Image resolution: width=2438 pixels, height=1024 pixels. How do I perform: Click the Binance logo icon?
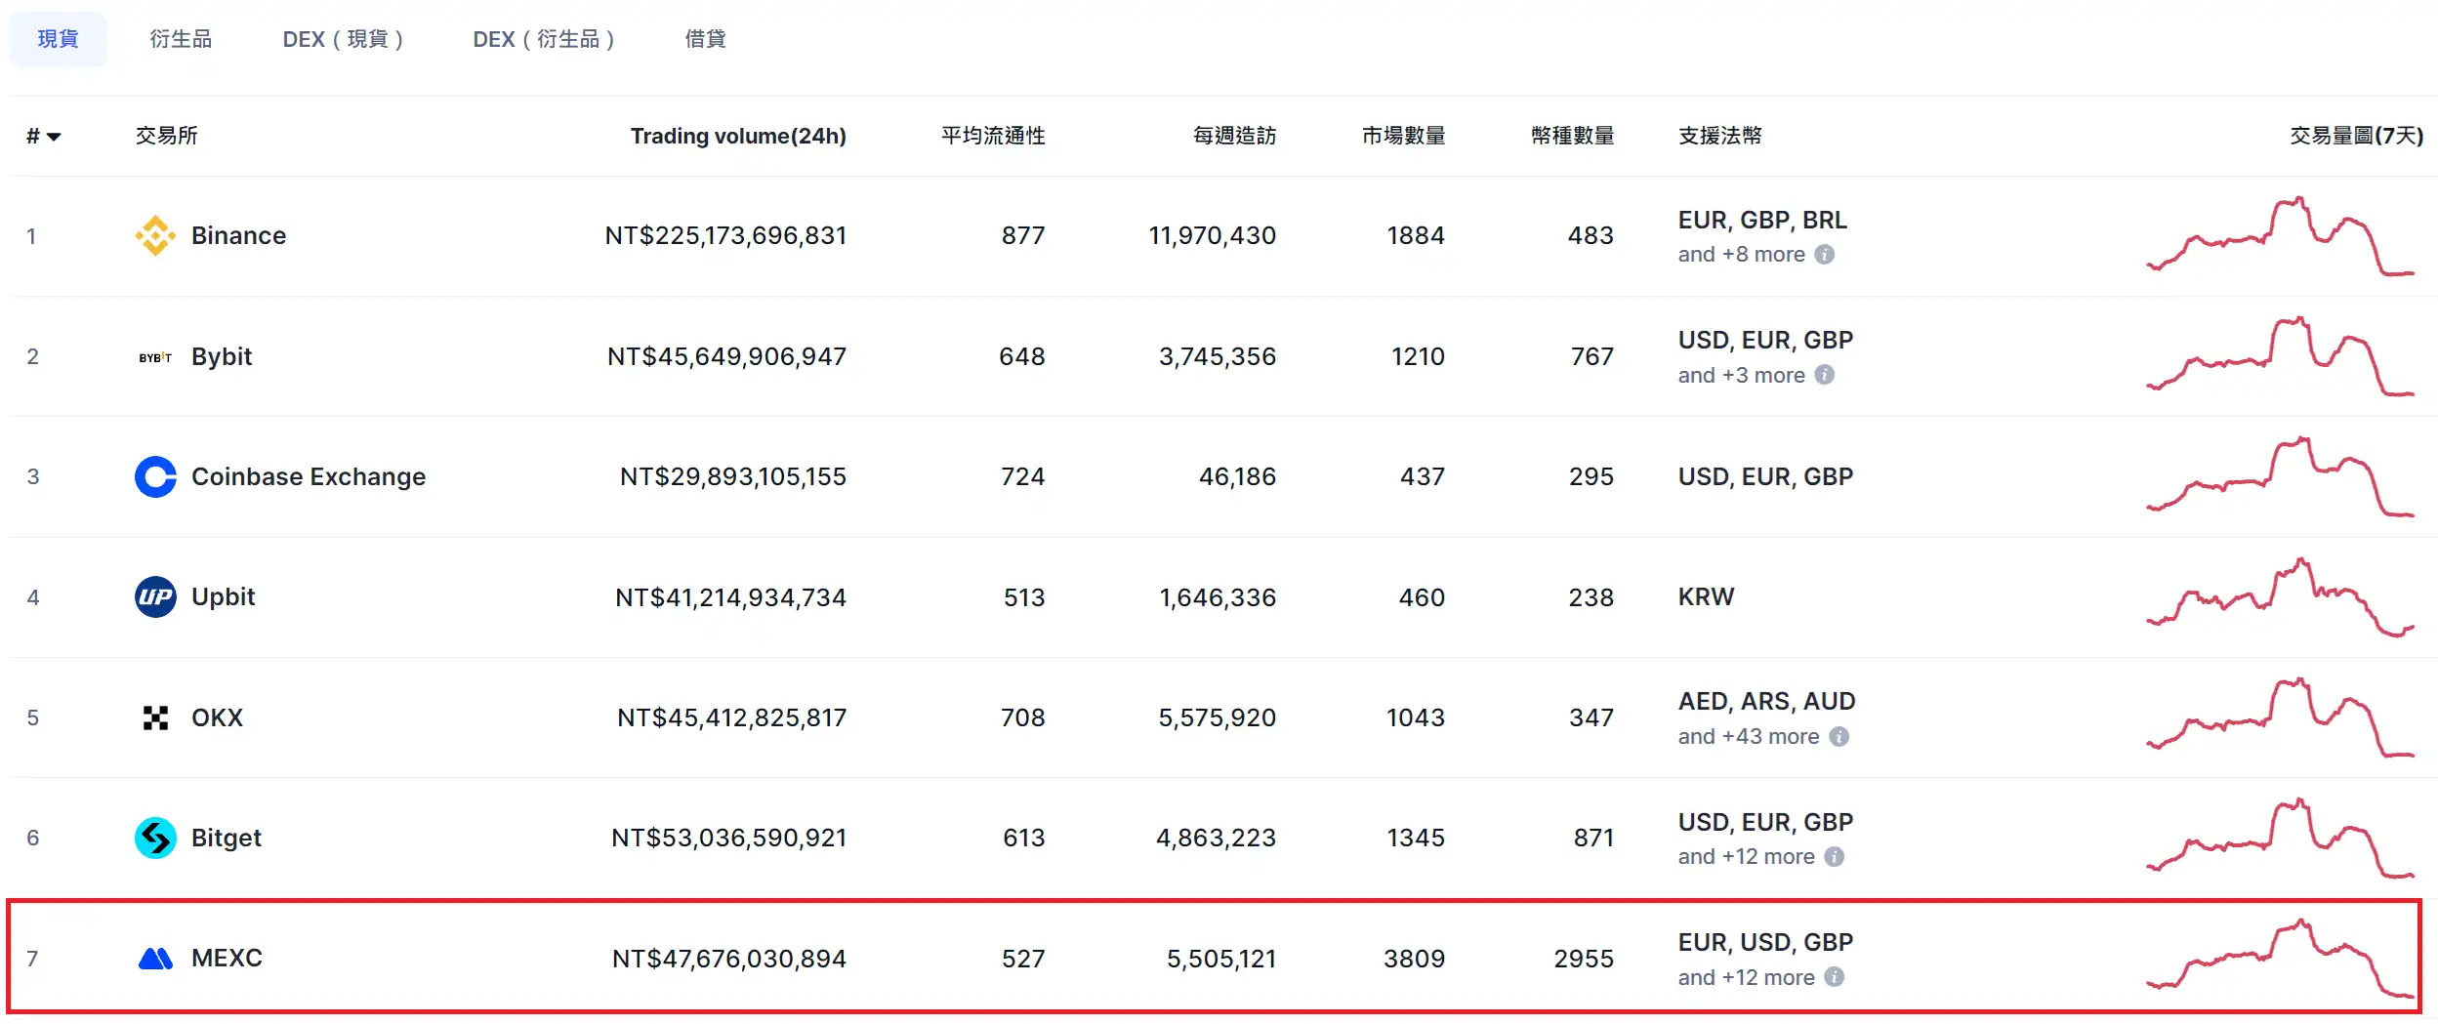point(155,235)
